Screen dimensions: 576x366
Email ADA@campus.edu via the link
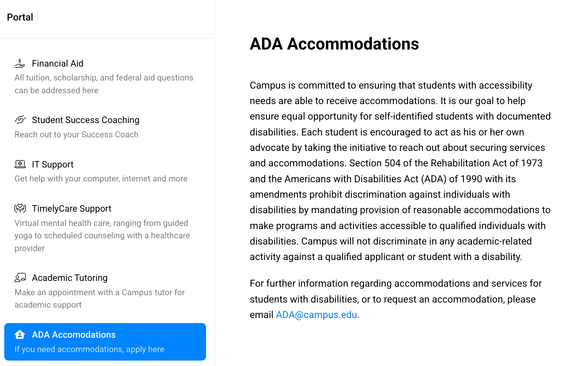point(316,315)
